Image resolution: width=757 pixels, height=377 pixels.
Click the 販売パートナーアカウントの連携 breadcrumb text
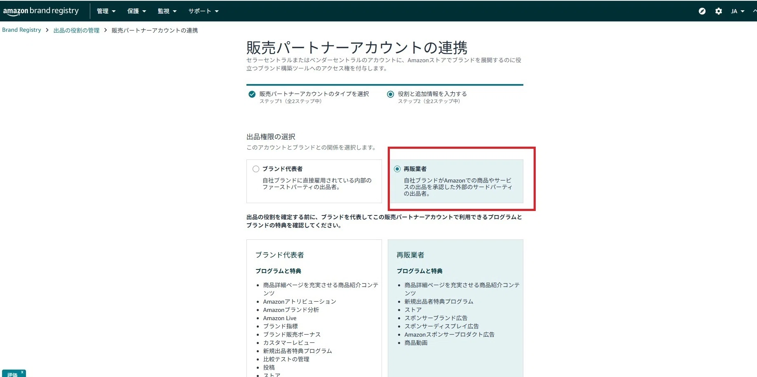point(155,30)
